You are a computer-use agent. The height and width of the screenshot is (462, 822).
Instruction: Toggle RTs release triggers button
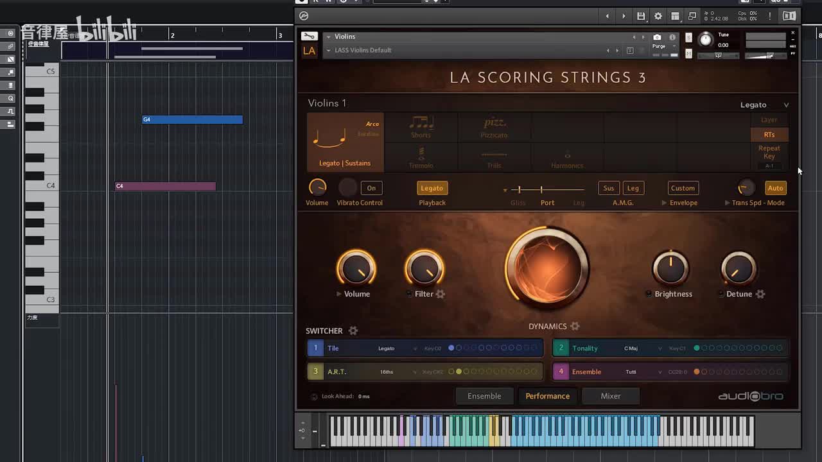click(x=769, y=135)
